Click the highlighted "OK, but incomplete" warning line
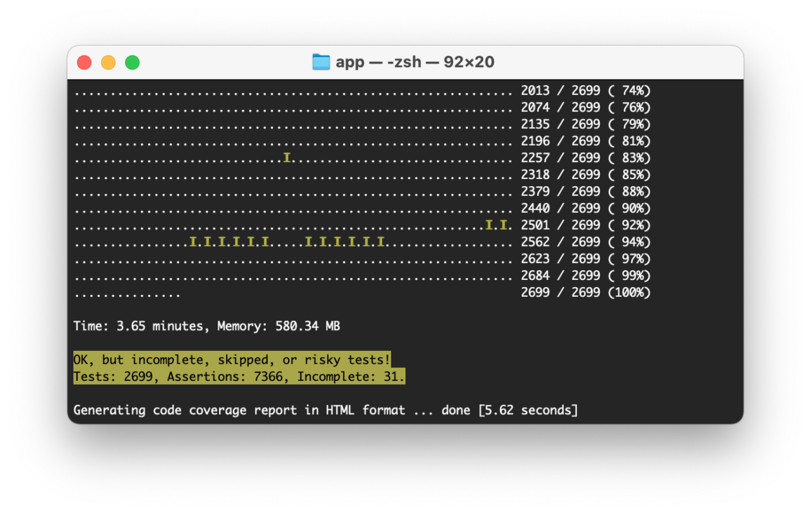This screenshot has width=811, height=513. point(231,360)
